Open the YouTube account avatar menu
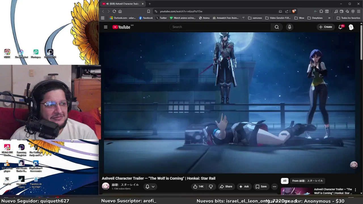Viewport: 363px width, 204px height. tap(351, 27)
